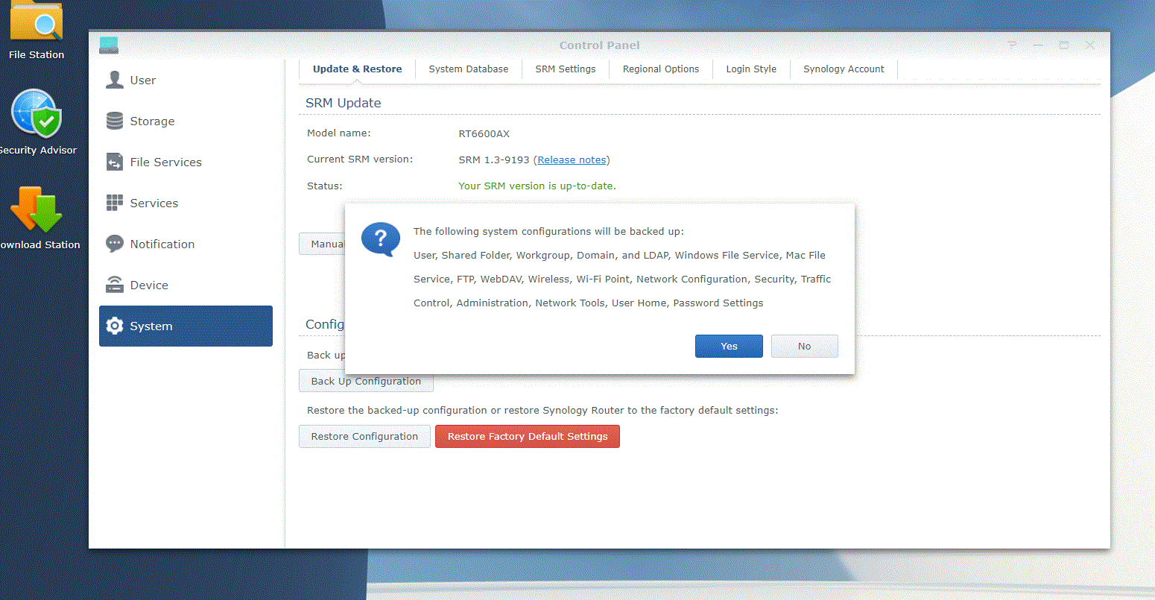
Task: Confirm the backup with Yes
Action: [x=729, y=347]
